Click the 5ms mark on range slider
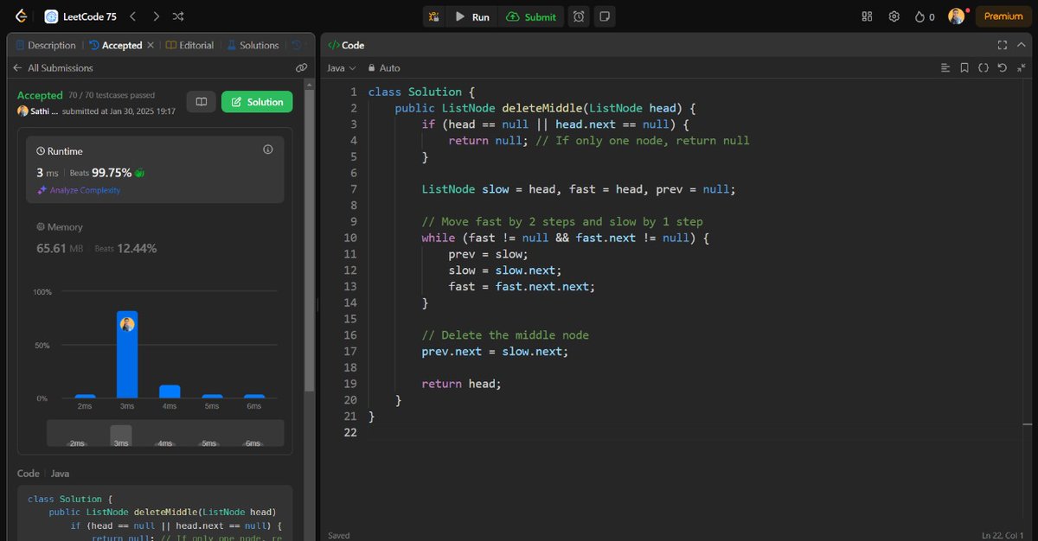 pyautogui.click(x=209, y=443)
